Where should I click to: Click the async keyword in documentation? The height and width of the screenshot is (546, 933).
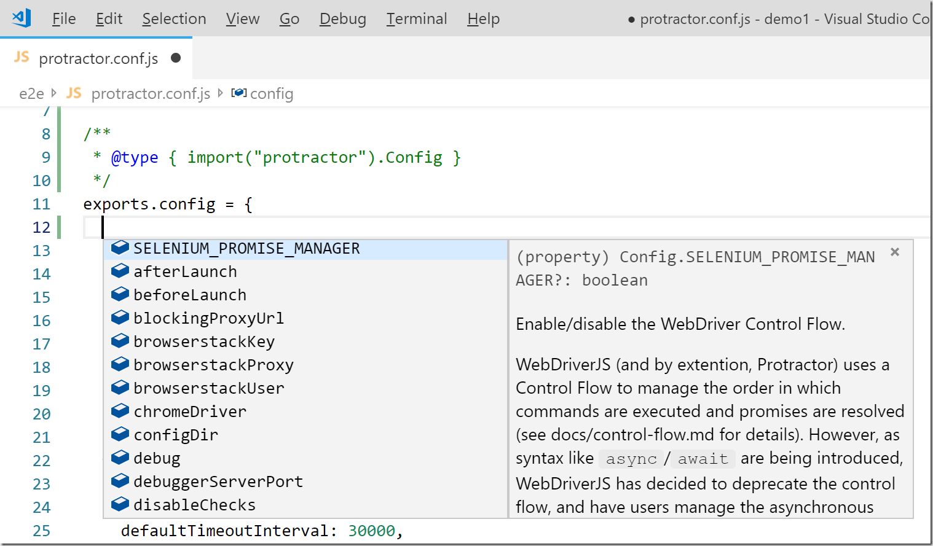(631, 459)
